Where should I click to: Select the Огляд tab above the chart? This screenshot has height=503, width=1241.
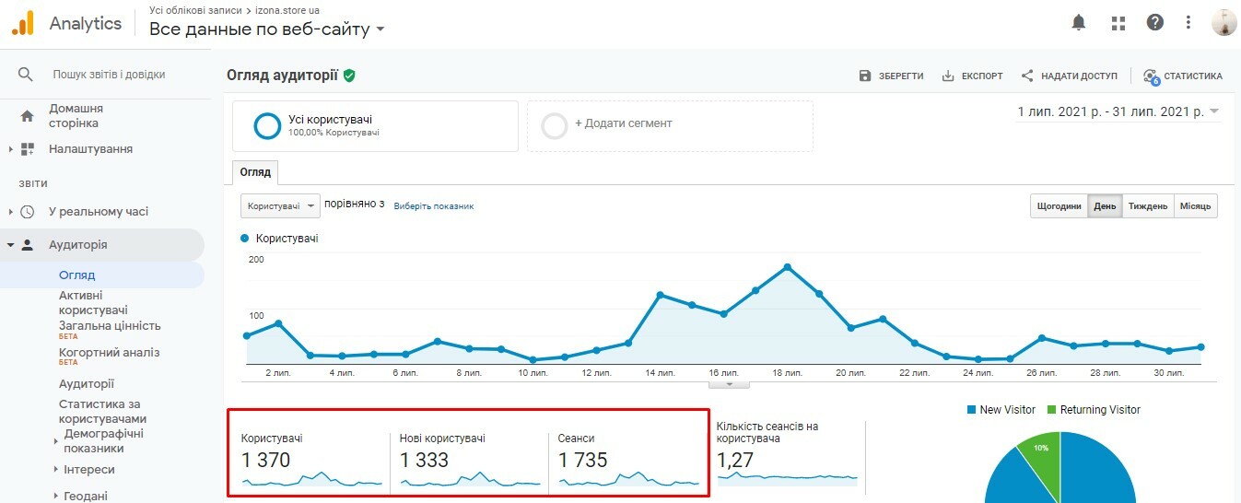(255, 172)
